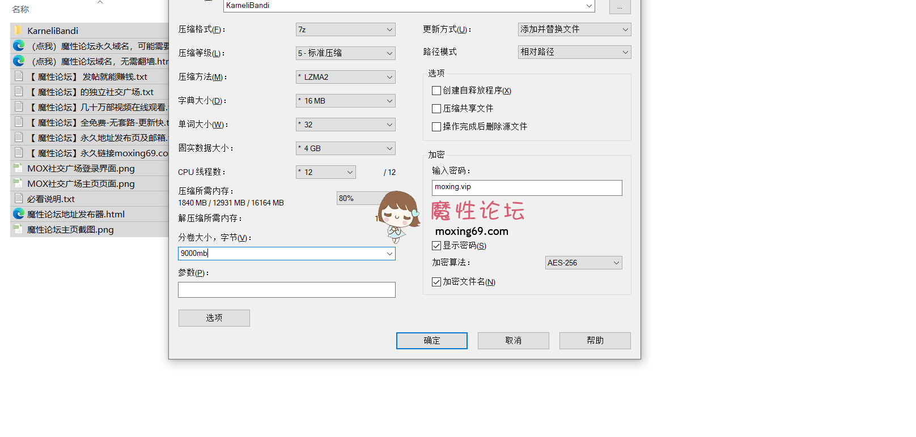This screenshot has width=916, height=437.
Task: Click text file icon for 全免费-无套路-更新快
Action: point(19,122)
